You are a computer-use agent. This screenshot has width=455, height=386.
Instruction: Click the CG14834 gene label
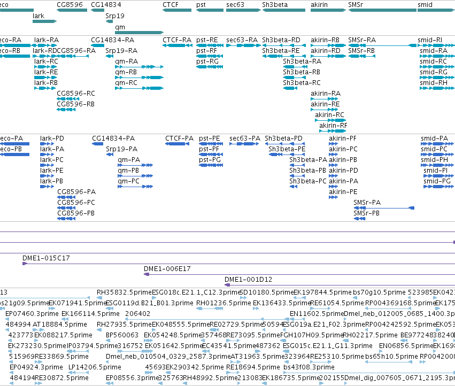106,5
